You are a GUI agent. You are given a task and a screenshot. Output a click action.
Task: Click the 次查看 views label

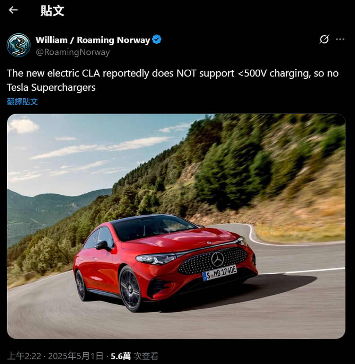pos(146,356)
